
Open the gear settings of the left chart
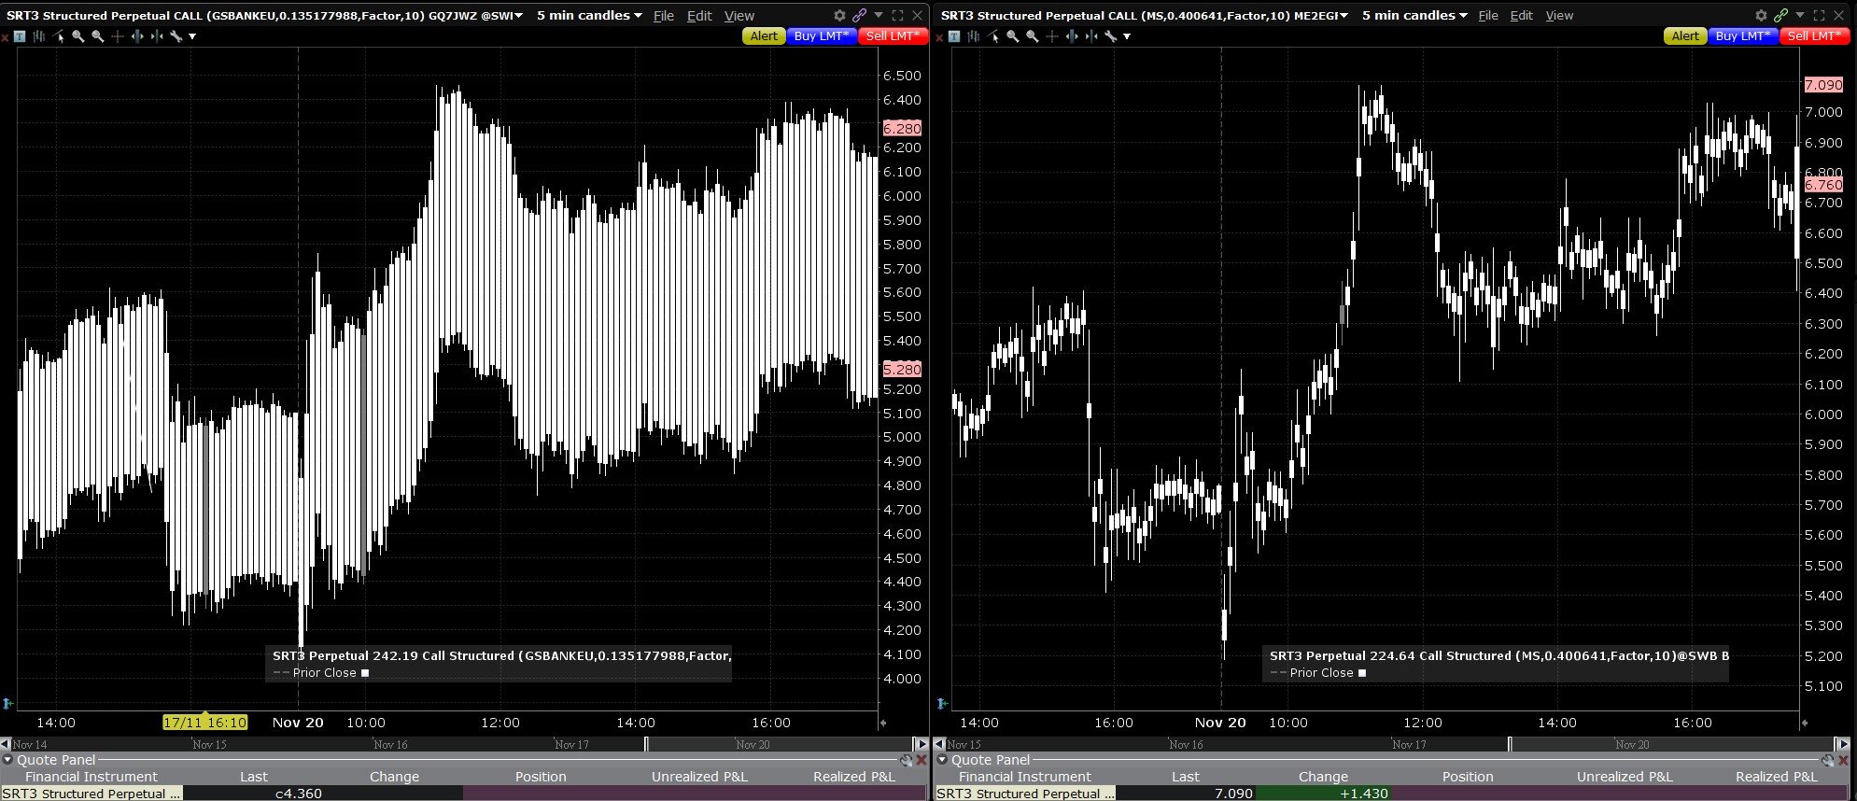coord(839,15)
